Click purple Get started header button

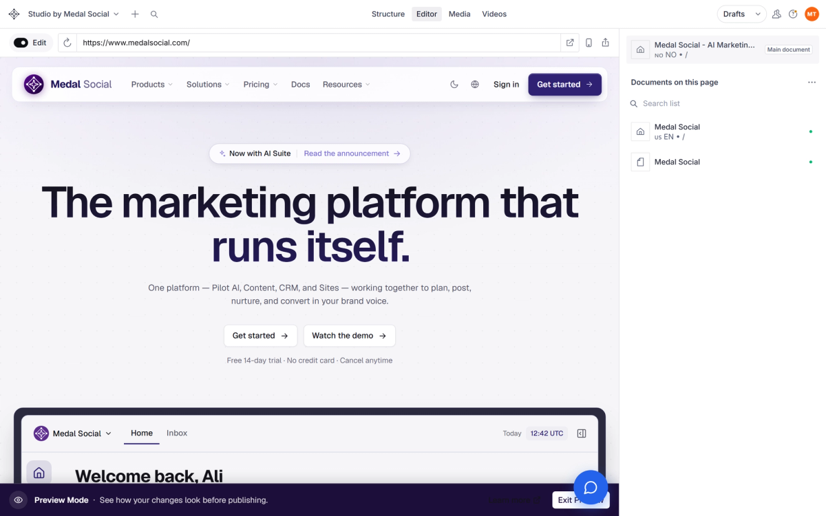coord(565,85)
